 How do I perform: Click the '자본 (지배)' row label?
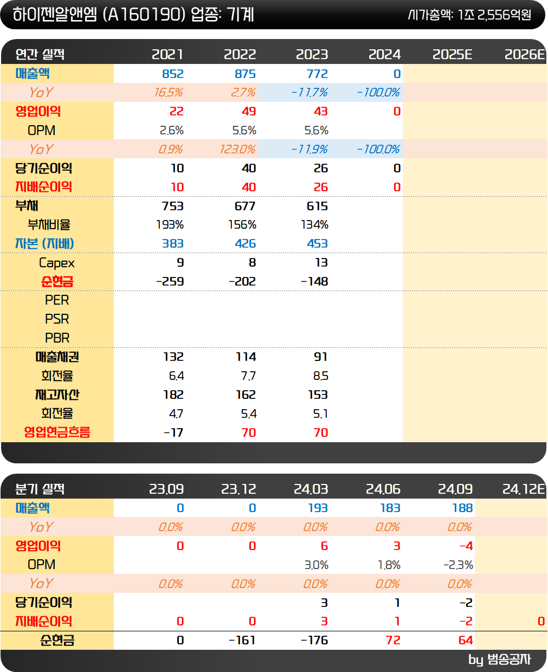(44, 244)
